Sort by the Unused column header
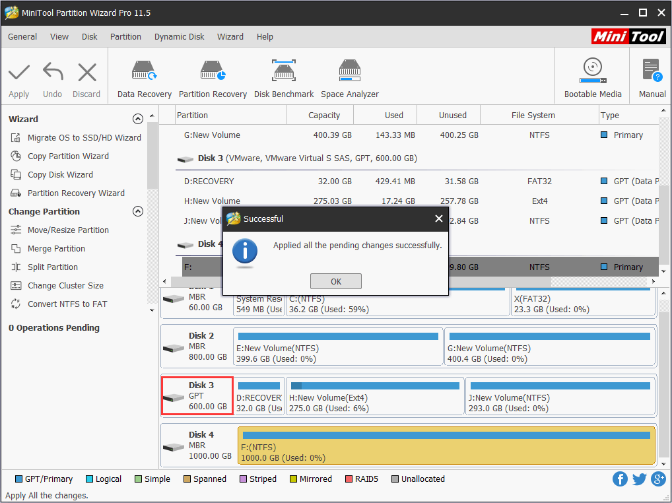672x503 pixels. click(x=449, y=115)
